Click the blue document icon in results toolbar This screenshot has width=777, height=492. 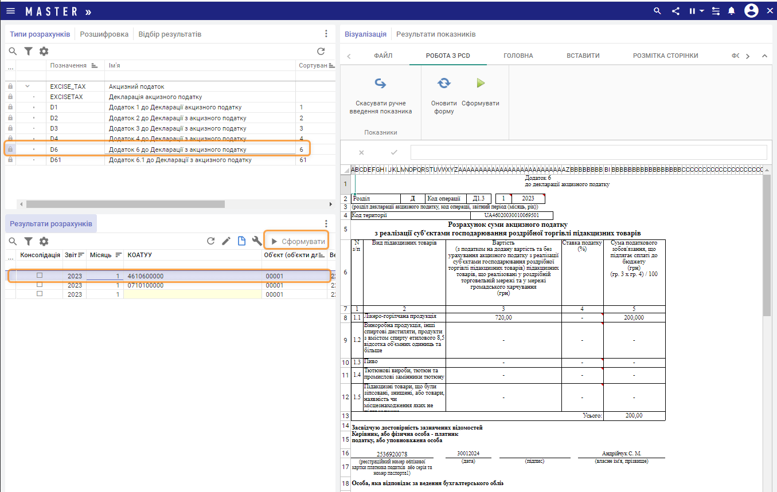pos(241,241)
